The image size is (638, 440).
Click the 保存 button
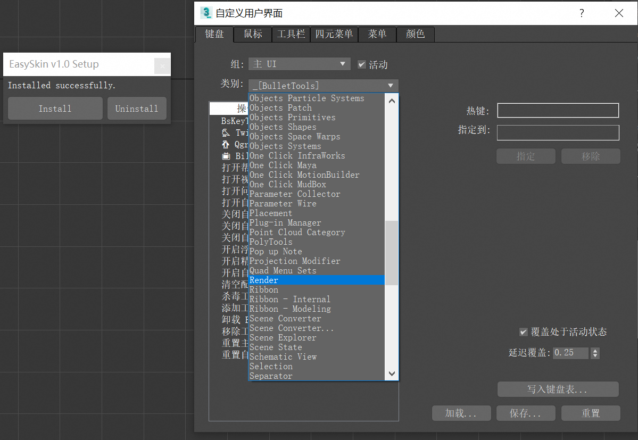(x=525, y=413)
